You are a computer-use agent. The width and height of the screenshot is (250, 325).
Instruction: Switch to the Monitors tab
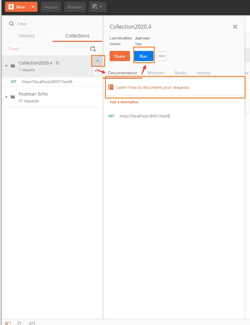click(x=156, y=73)
